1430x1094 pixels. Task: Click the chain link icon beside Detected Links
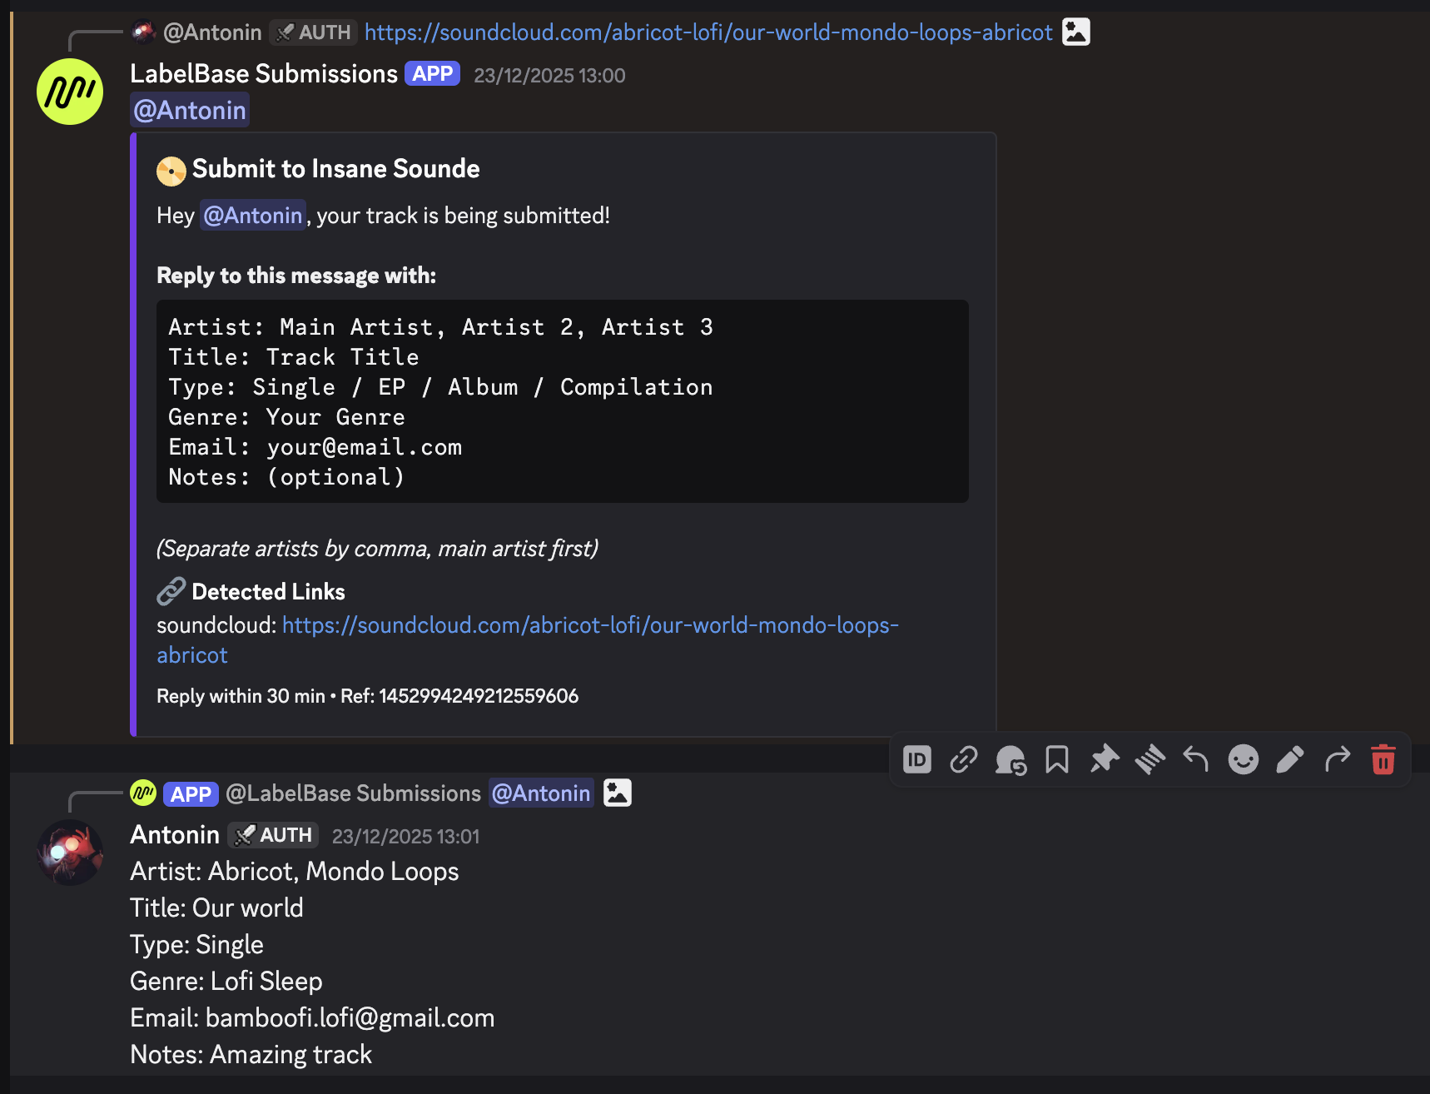tap(171, 591)
